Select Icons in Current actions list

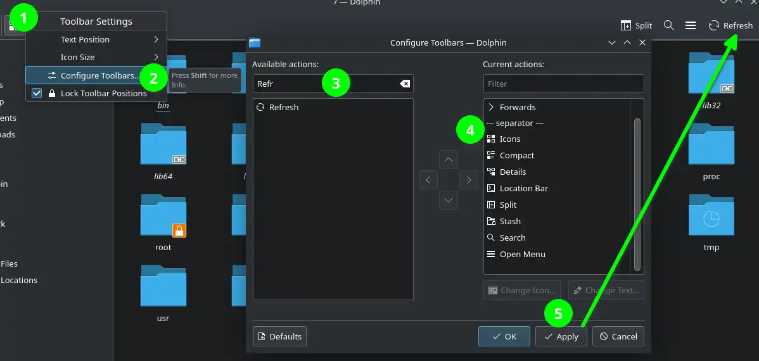557,139
